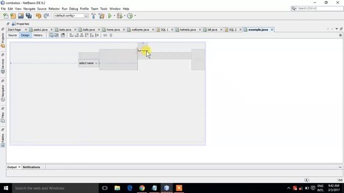Click the Undo toolbar icon
This screenshot has width=344, height=193.
point(39,16)
